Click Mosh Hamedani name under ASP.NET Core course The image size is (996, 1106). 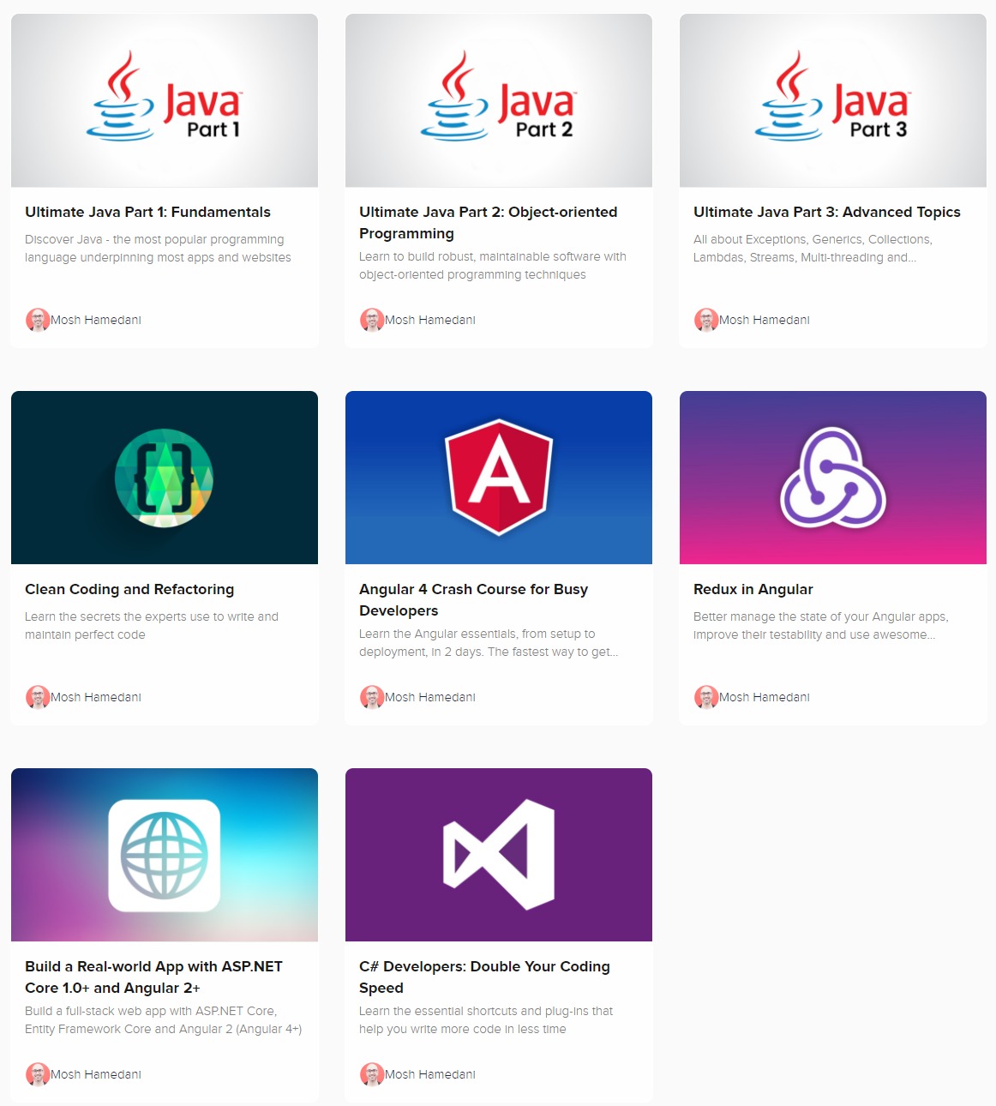[x=96, y=1074]
